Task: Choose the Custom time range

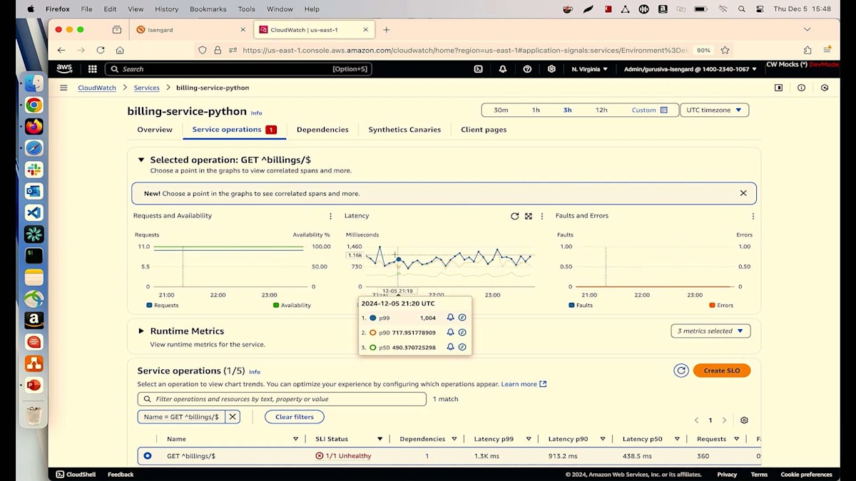Action: click(649, 110)
